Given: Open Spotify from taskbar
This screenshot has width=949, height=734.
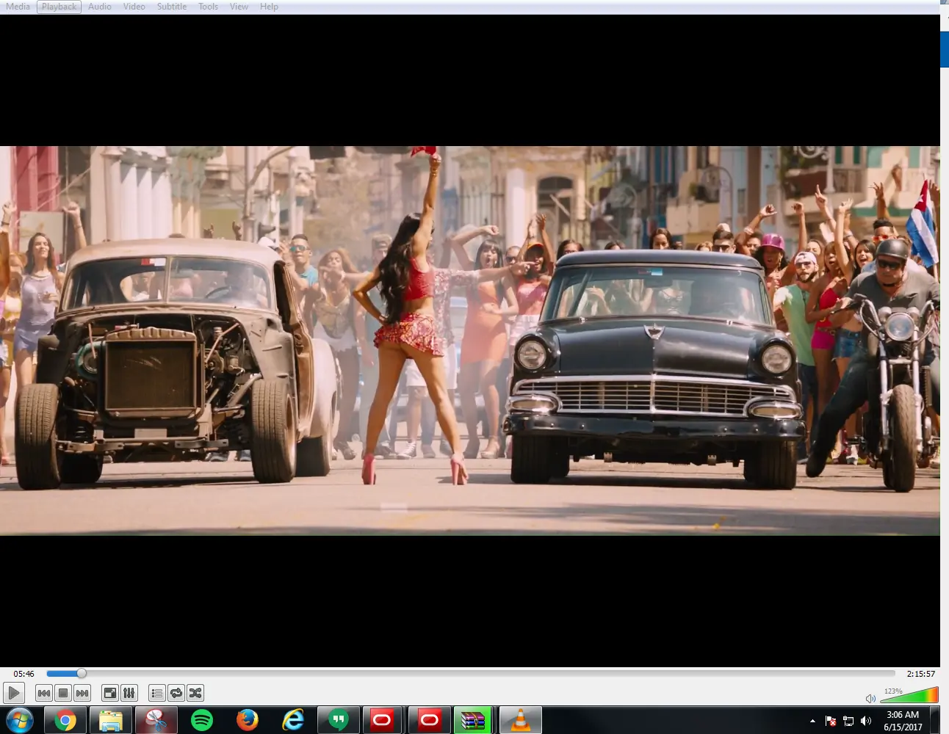Looking at the screenshot, I should (x=202, y=721).
